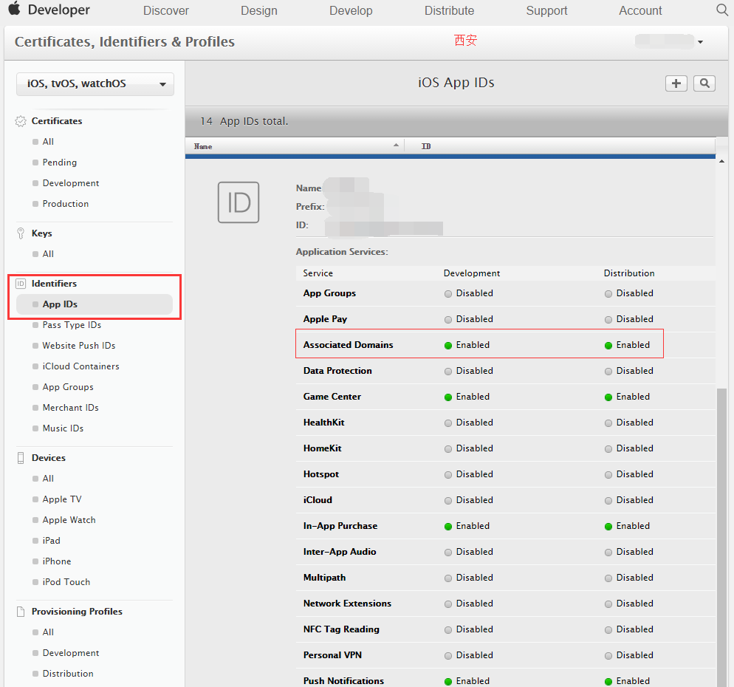This screenshot has width=734, height=687.
Task: Open the Develop menu in top bar
Action: point(351,10)
